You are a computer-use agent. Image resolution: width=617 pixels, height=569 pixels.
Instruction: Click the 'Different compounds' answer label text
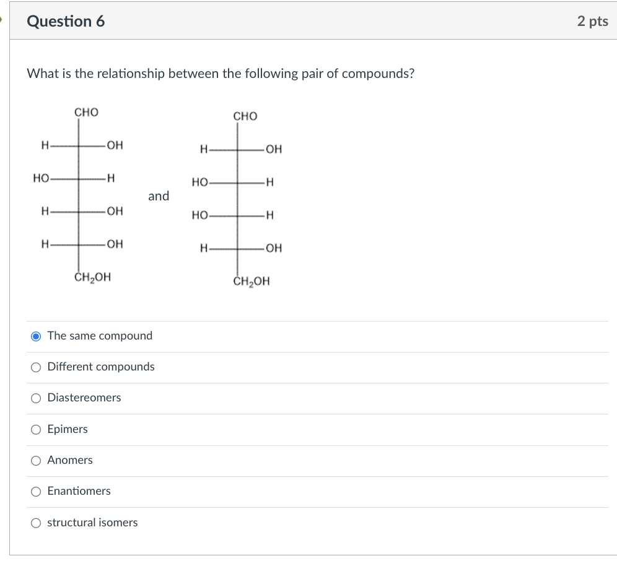click(101, 367)
